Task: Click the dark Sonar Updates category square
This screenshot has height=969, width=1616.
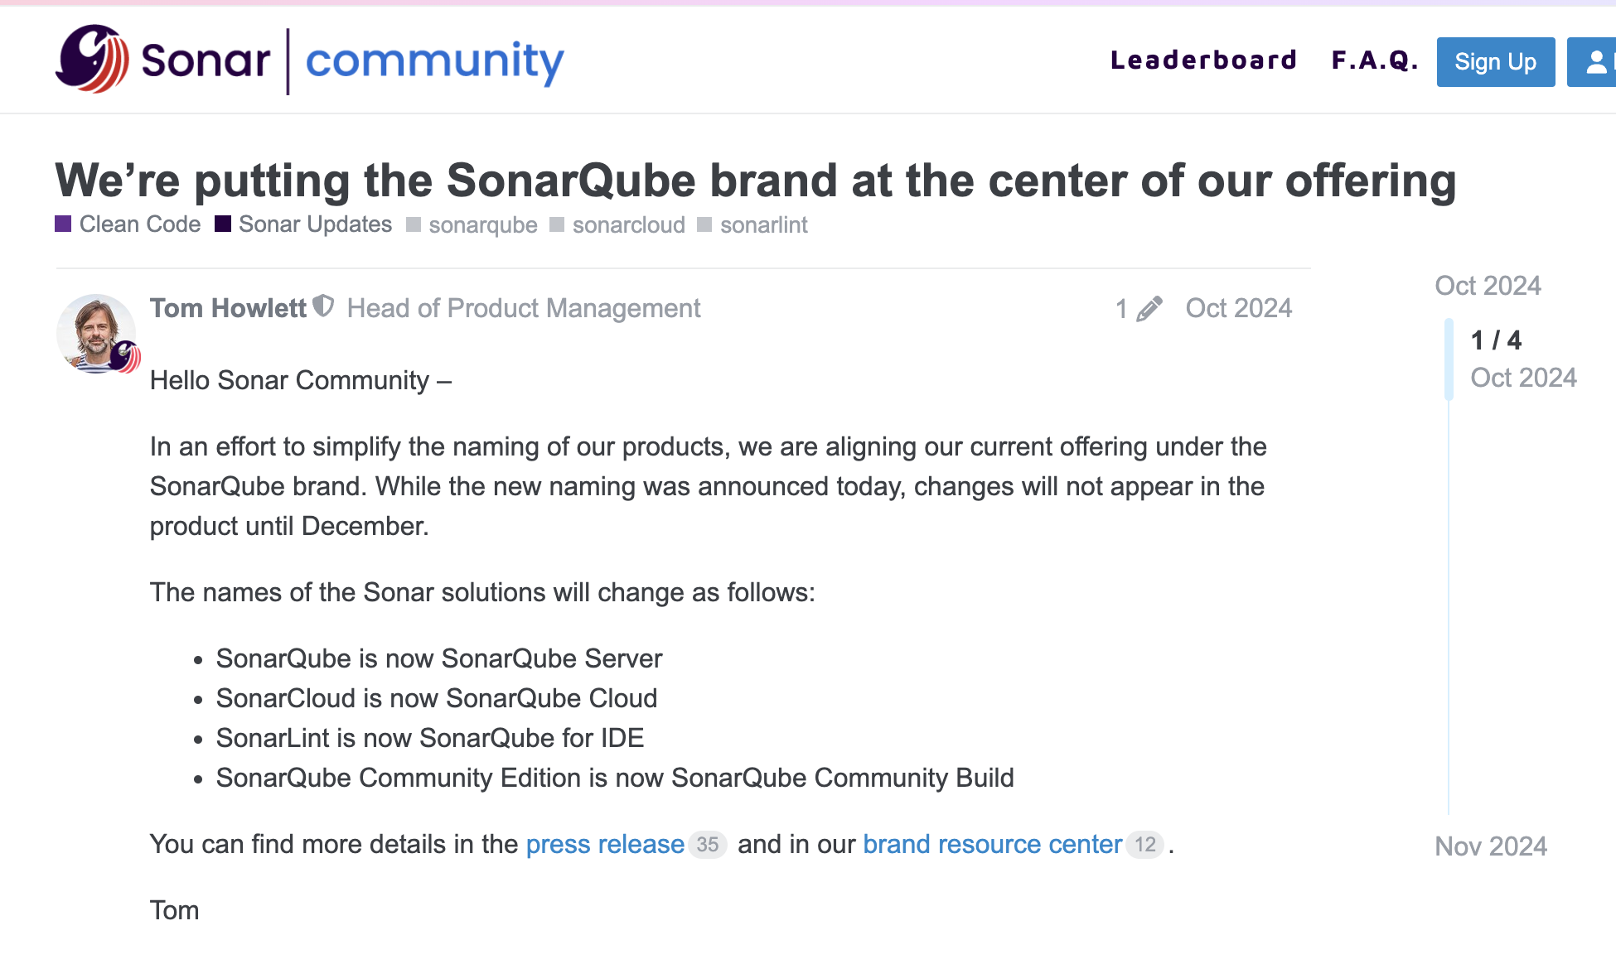Action: [x=223, y=224]
